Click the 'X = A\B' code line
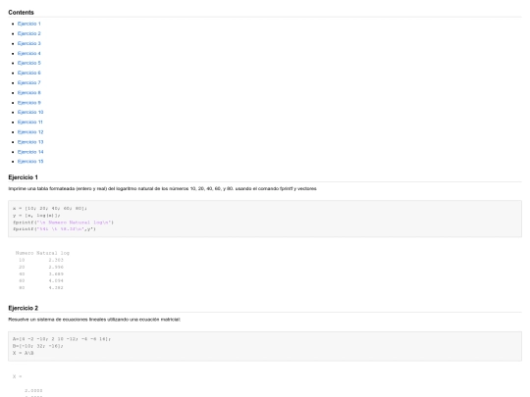This screenshot has height=397, width=530. [x=24, y=353]
